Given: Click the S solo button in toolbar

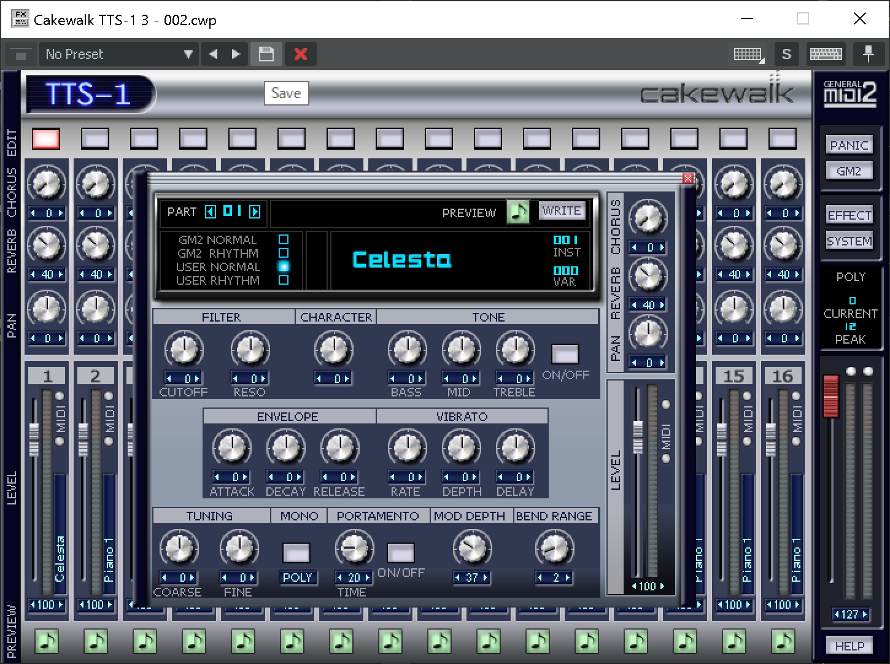Looking at the screenshot, I should click(786, 54).
